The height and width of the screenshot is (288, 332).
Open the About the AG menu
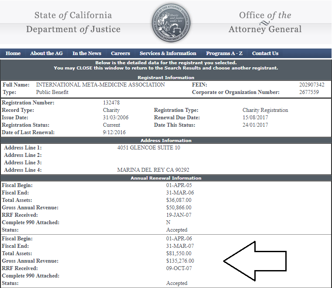tap(46, 53)
